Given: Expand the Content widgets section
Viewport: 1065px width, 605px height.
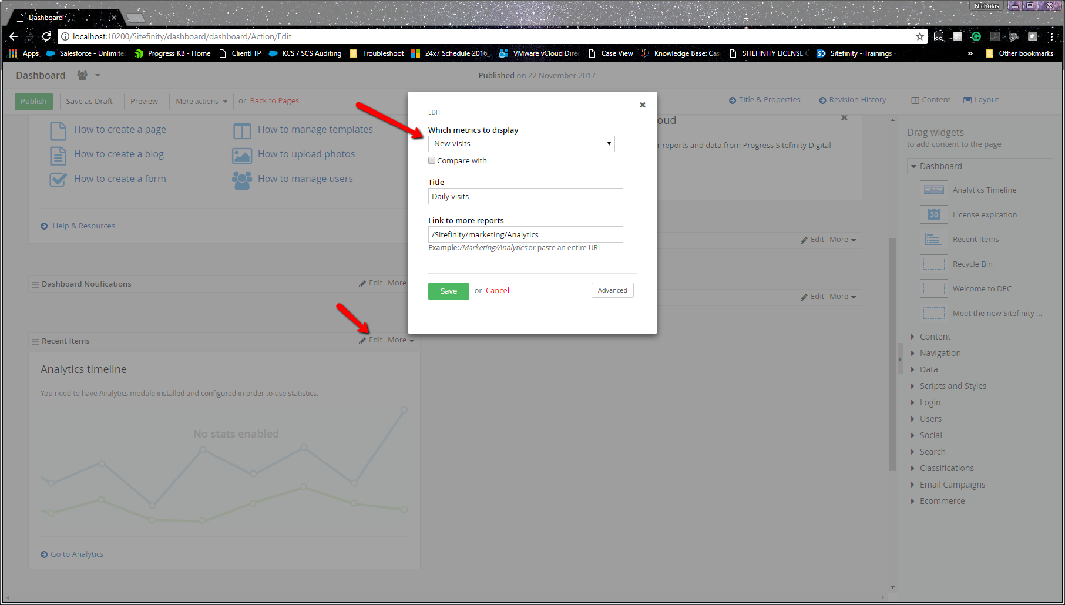Looking at the screenshot, I should 930,337.
